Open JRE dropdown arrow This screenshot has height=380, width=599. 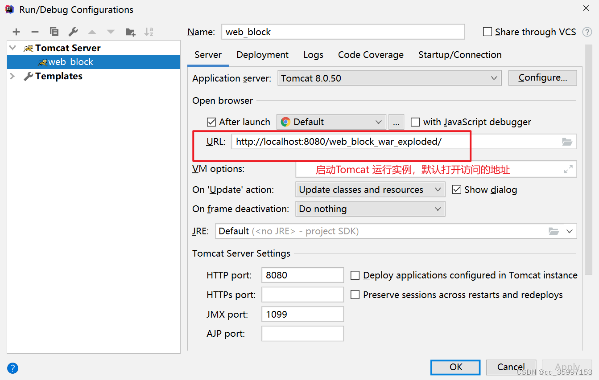(x=570, y=231)
